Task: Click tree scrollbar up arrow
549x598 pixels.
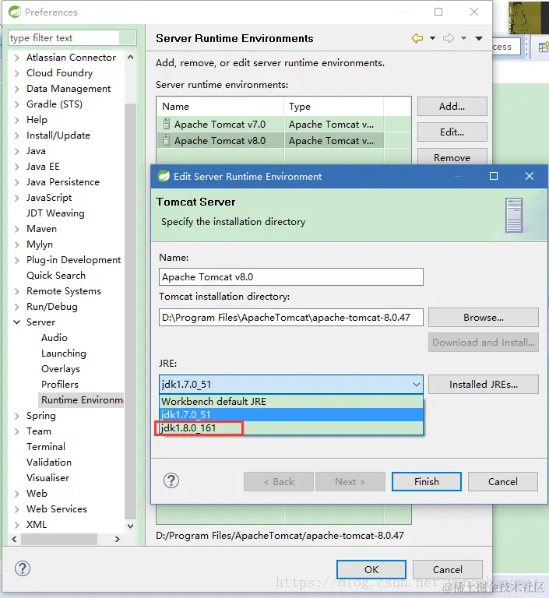Action: click(x=131, y=57)
